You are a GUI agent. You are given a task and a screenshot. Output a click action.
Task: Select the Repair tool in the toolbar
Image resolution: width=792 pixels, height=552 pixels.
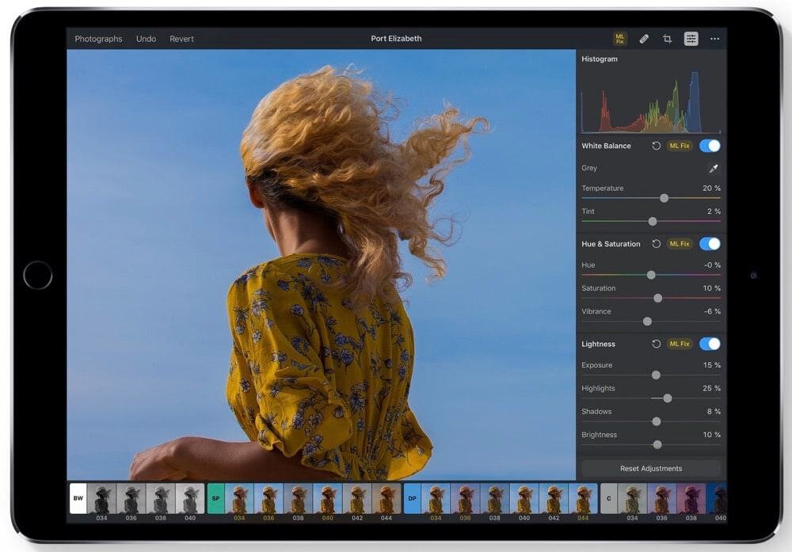pyautogui.click(x=644, y=38)
